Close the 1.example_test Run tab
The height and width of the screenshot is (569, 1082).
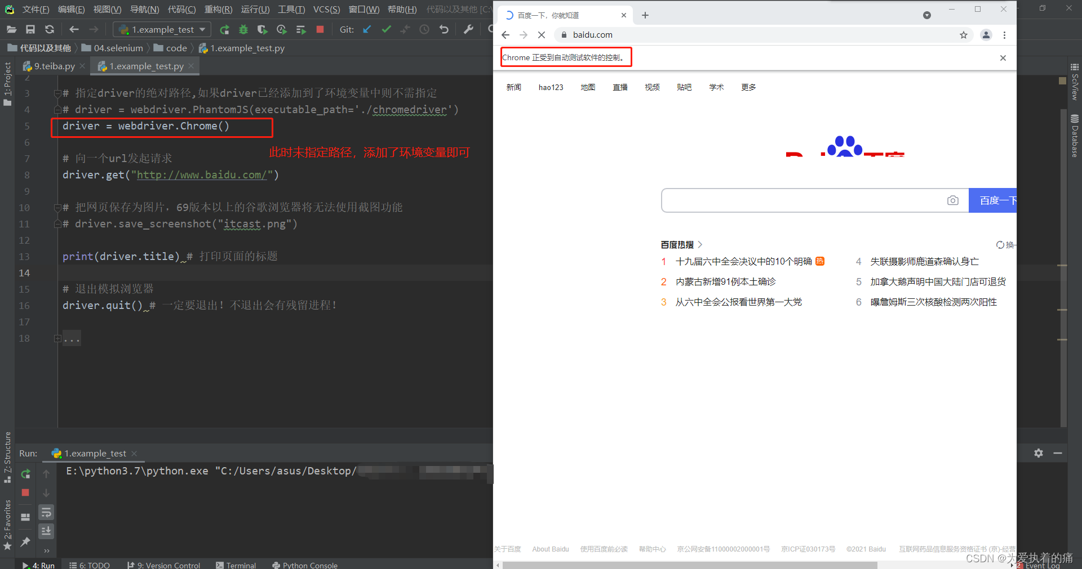(x=134, y=454)
